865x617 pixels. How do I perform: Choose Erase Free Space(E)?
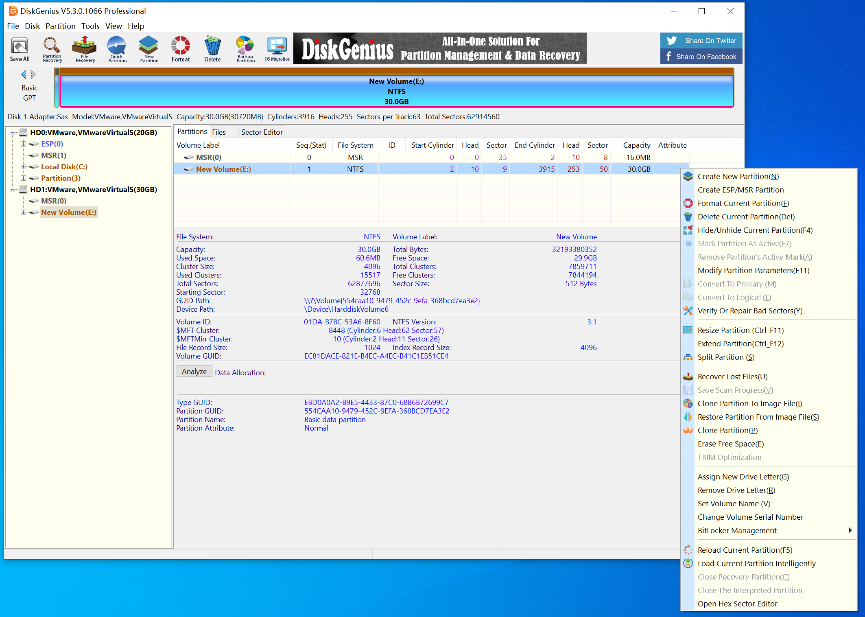731,444
